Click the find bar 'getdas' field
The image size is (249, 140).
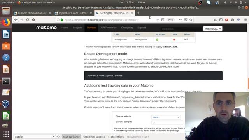click(x=32, y=136)
